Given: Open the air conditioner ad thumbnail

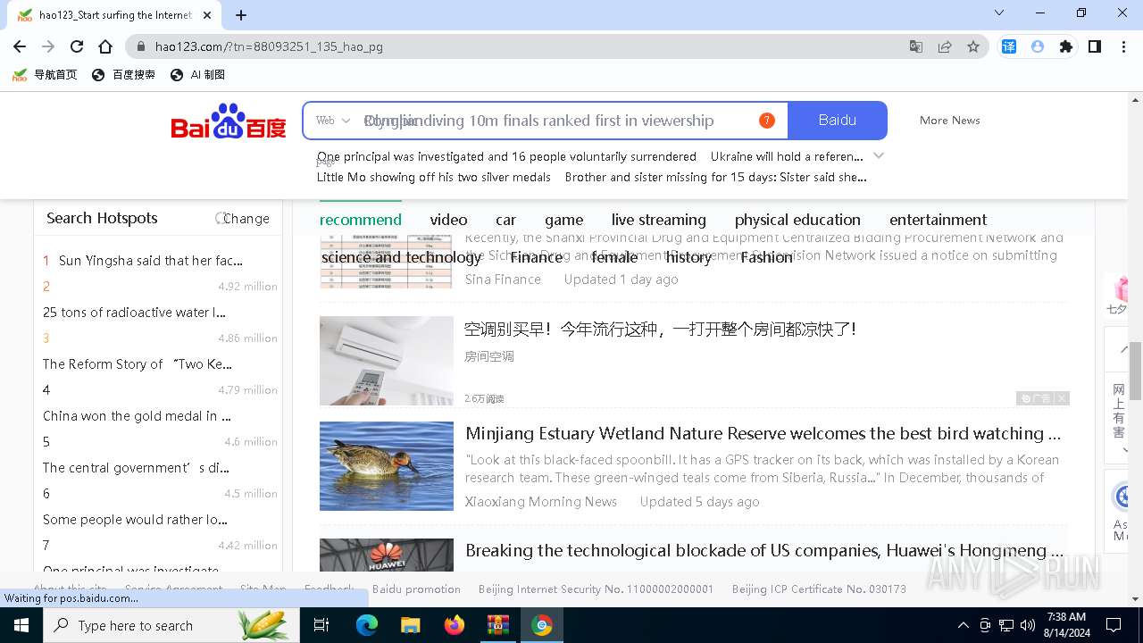Looking at the screenshot, I should (x=387, y=361).
